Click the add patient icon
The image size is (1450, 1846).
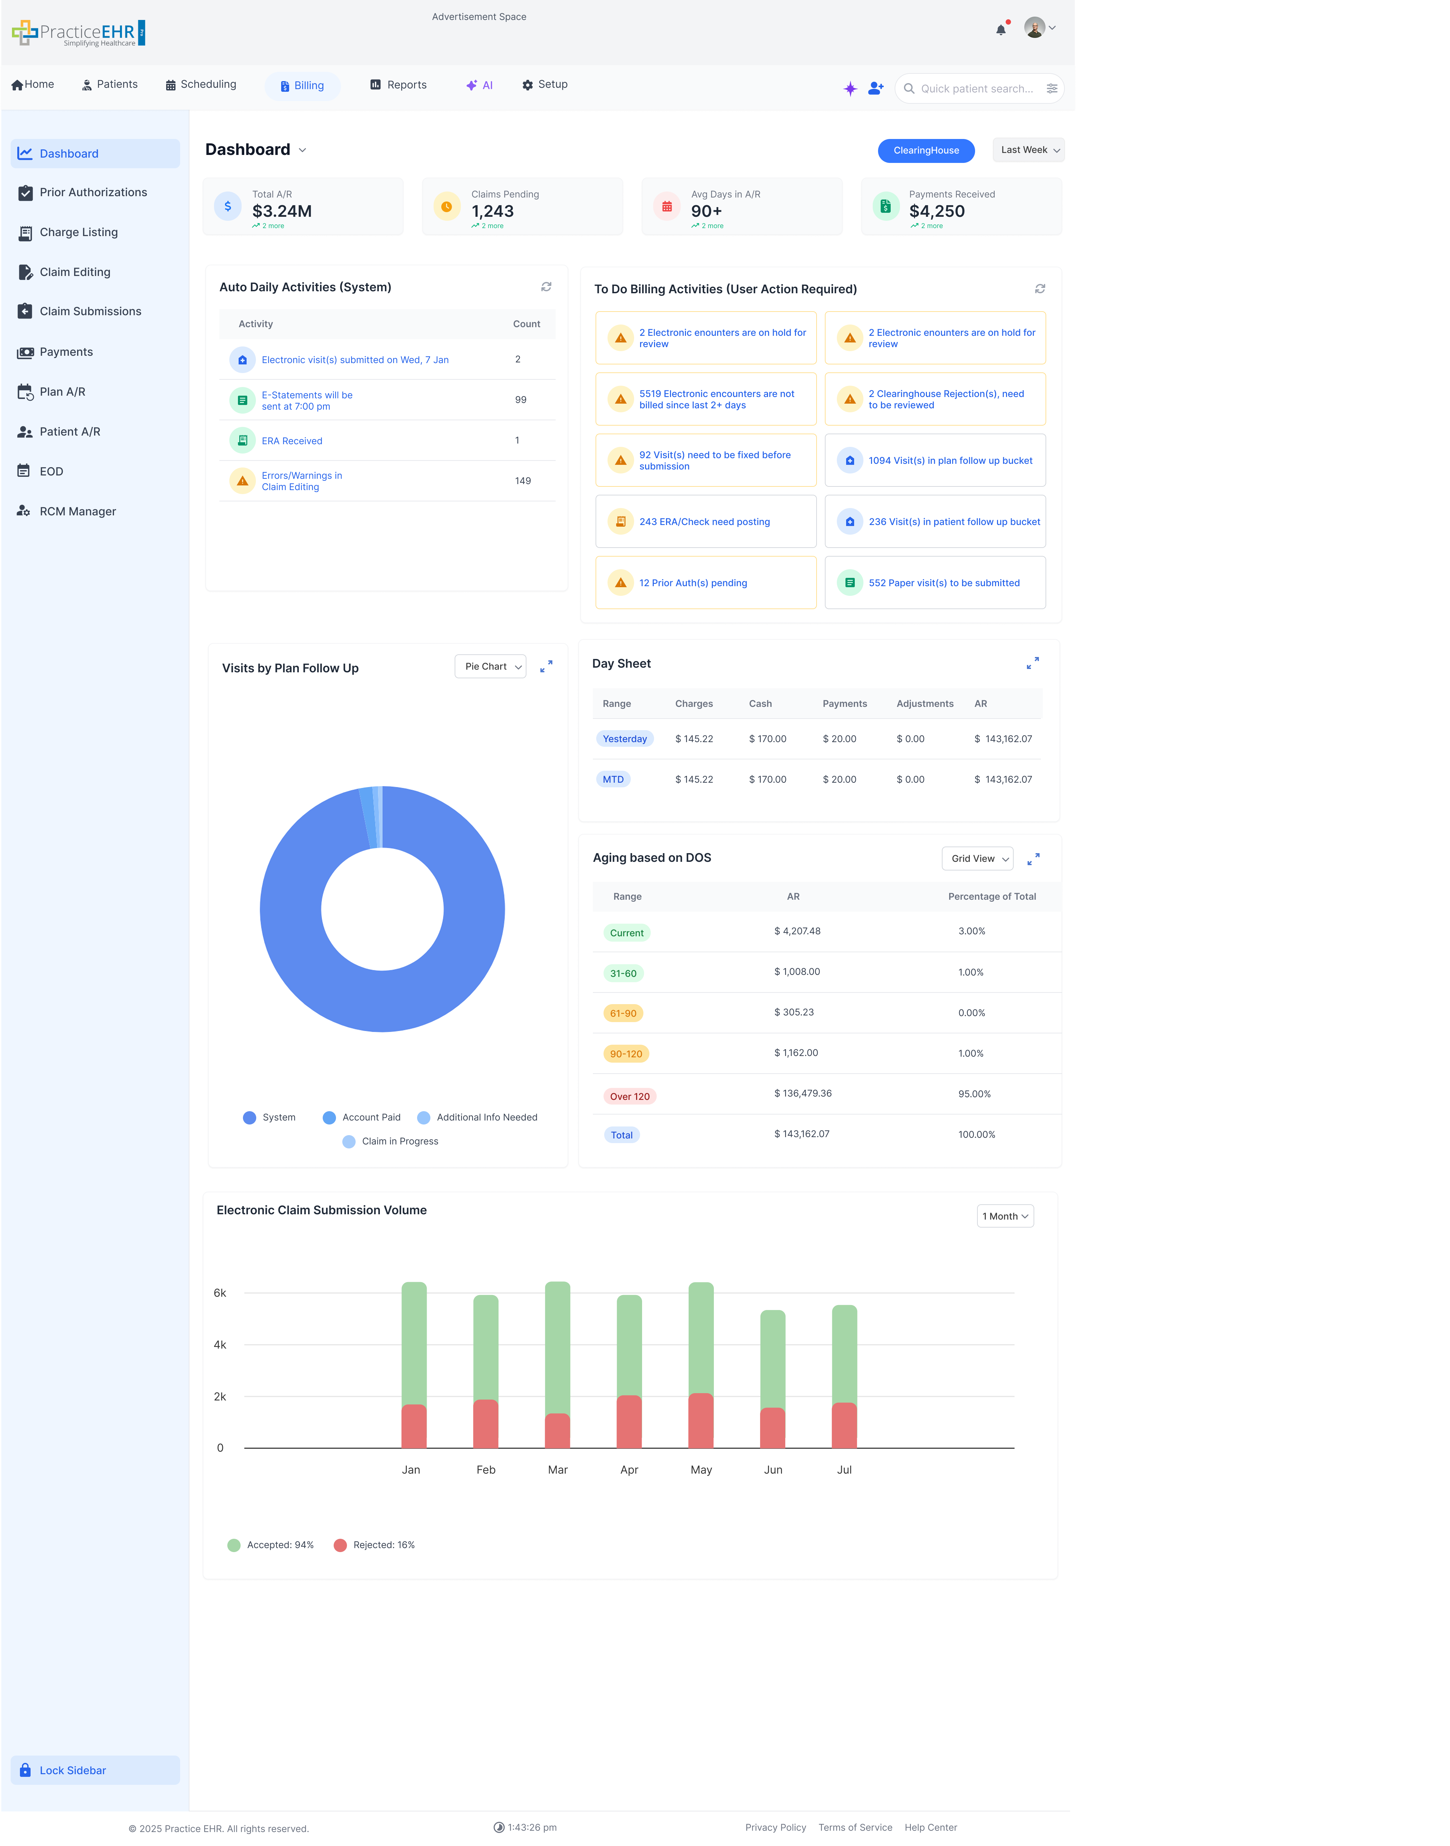(x=876, y=88)
